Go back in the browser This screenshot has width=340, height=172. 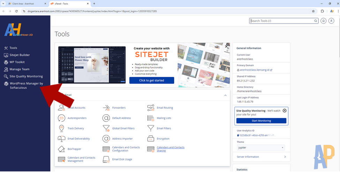point(4,11)
